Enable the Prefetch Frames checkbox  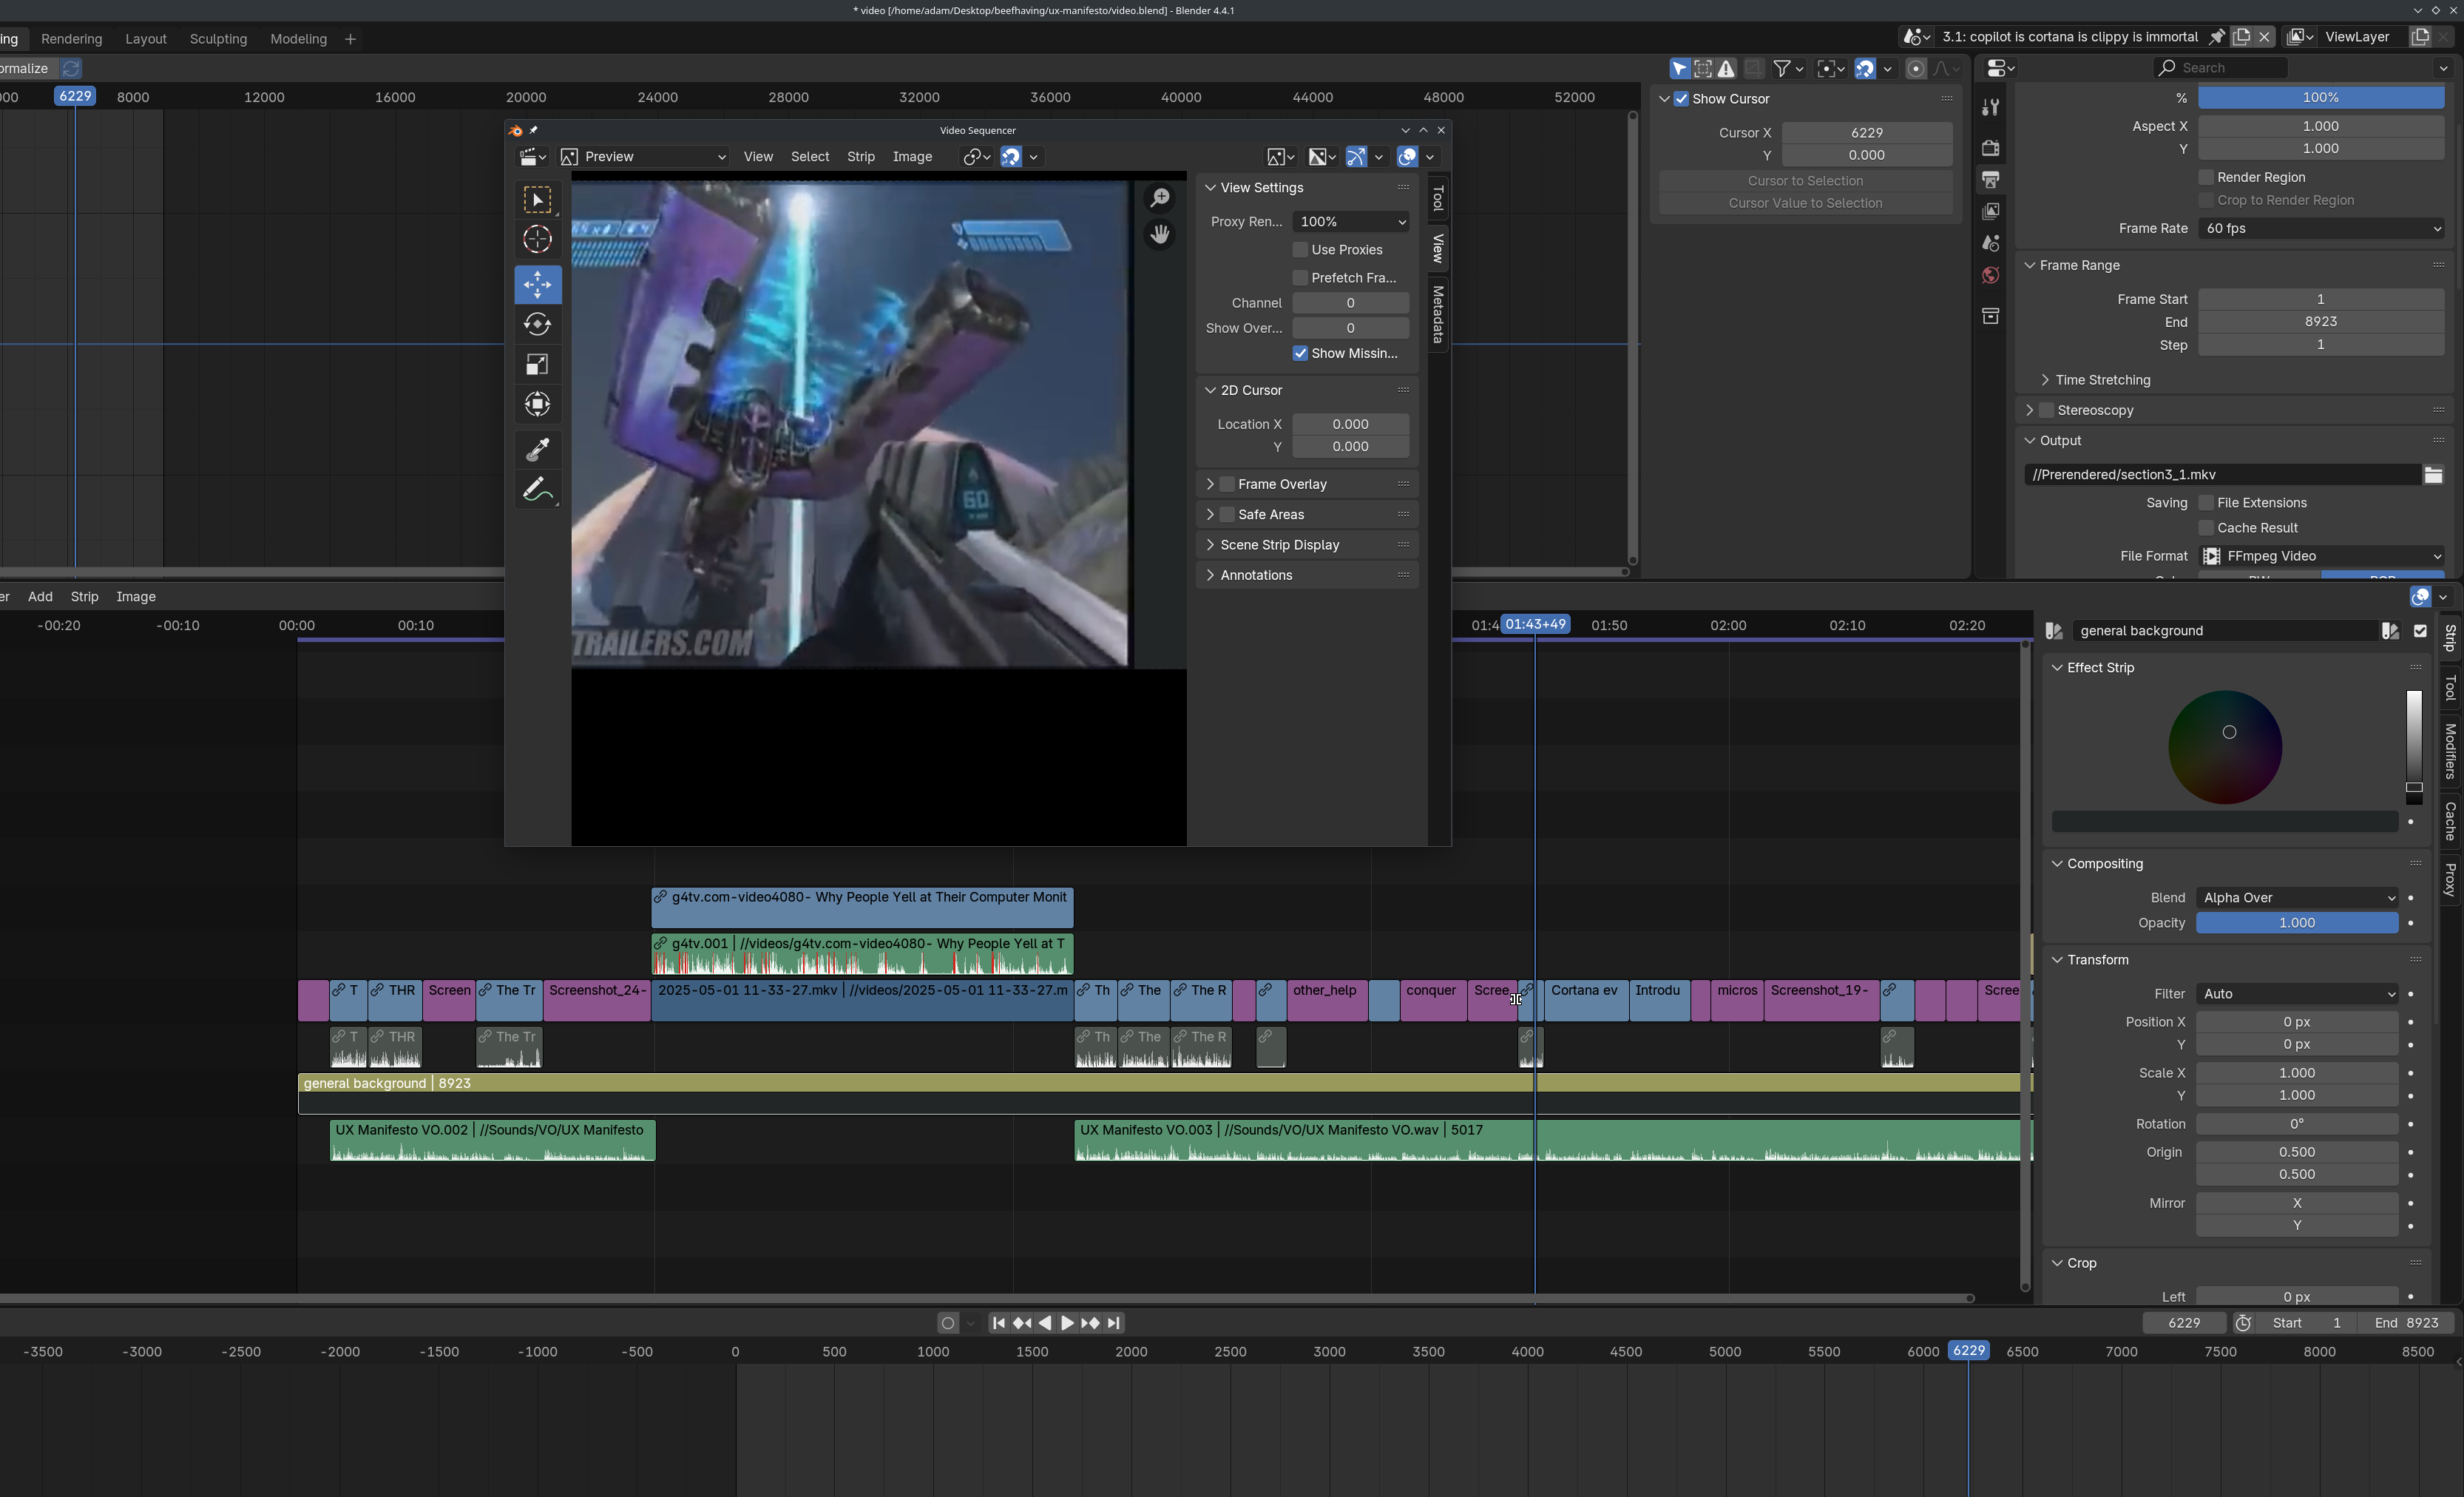pos(1301,278)
